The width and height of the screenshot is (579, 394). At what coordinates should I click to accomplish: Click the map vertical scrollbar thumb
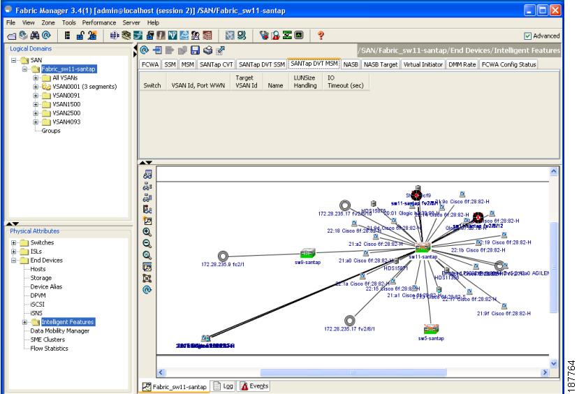[554, 268]
